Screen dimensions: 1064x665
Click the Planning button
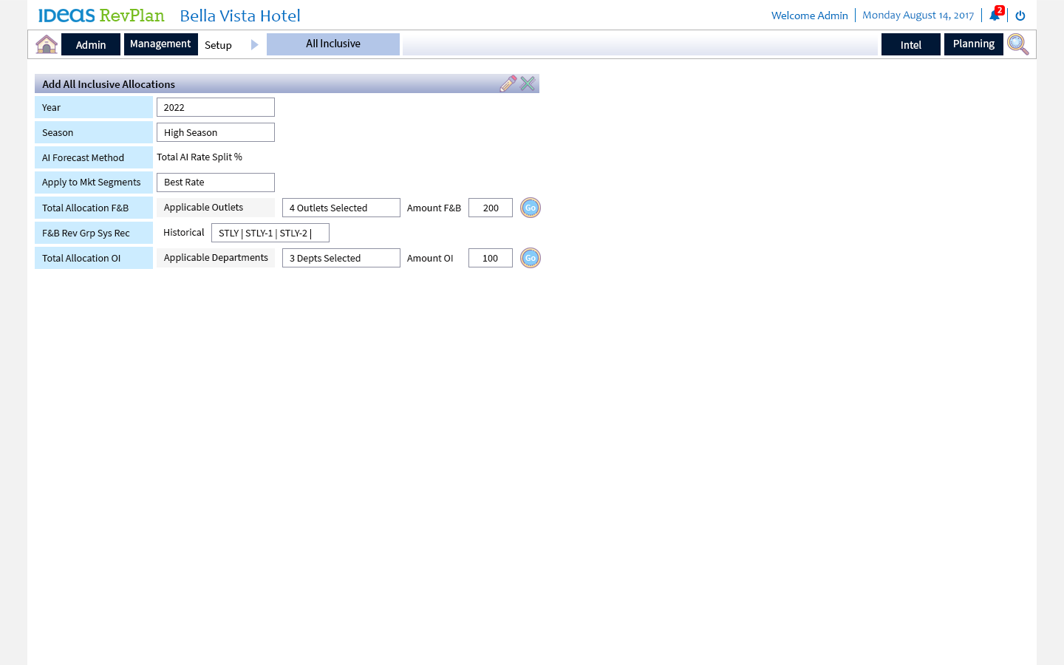[x=973, y=44]
